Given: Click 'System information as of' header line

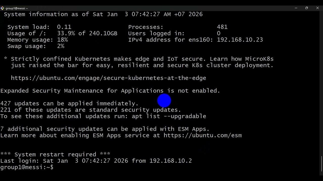Looking at the screenshot, I should (103, 14).
